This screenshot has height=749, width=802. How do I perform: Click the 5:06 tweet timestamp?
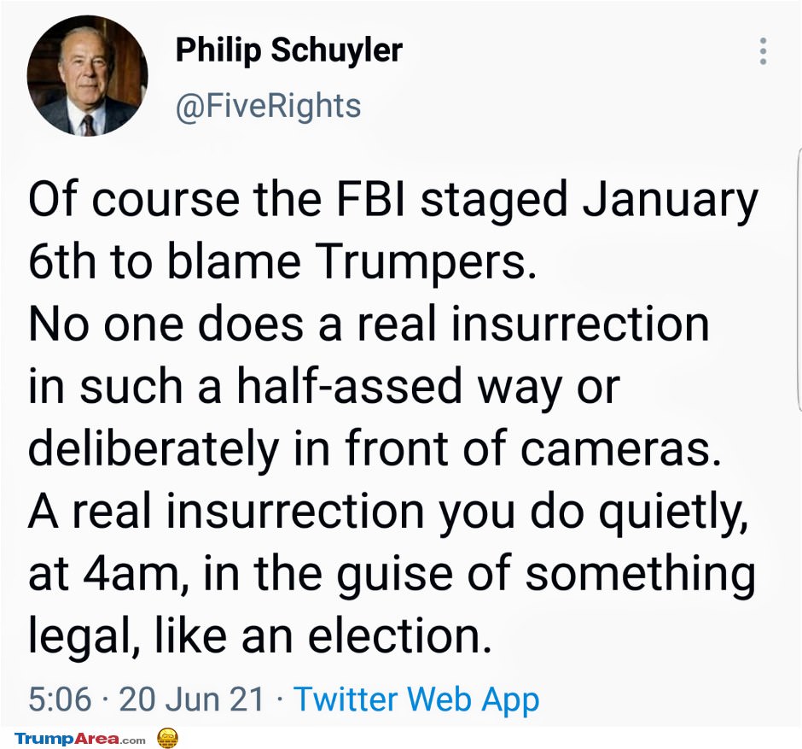click(60, 699)
